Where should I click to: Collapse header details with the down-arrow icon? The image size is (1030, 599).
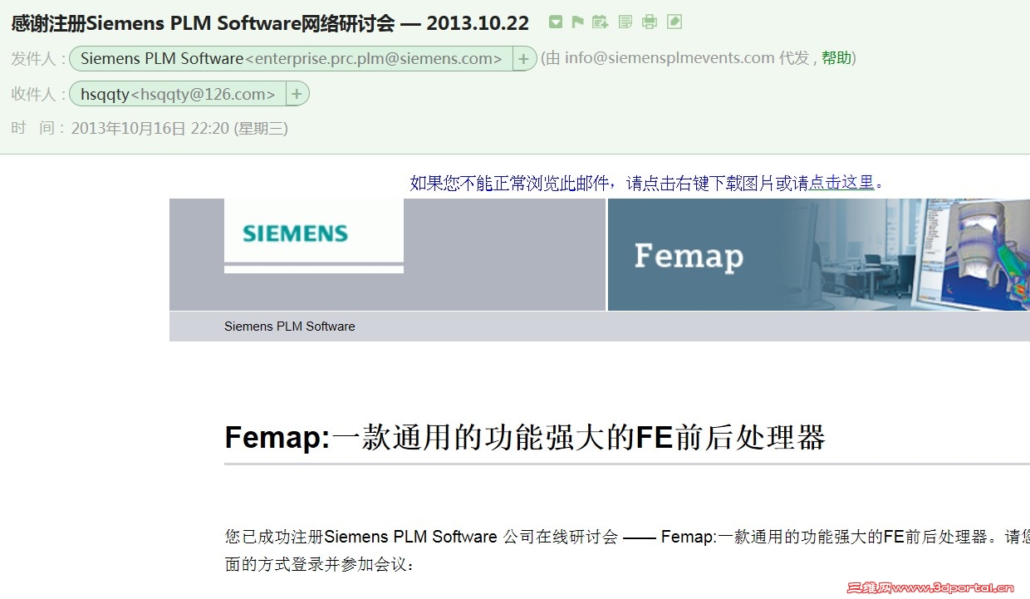click(556, 22)
